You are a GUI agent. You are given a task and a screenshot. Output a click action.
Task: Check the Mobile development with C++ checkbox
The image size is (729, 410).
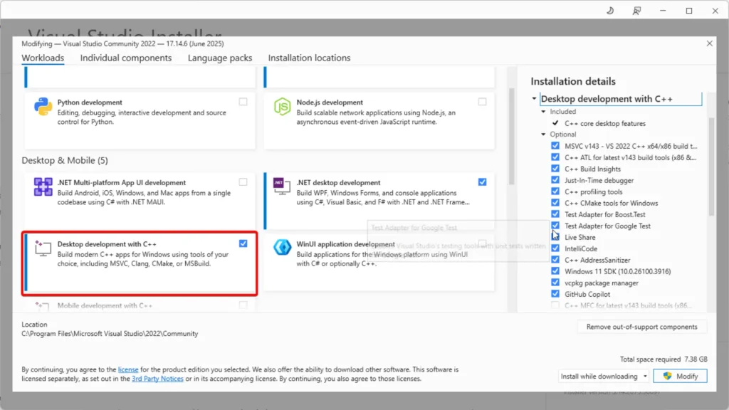click(243, 305)
